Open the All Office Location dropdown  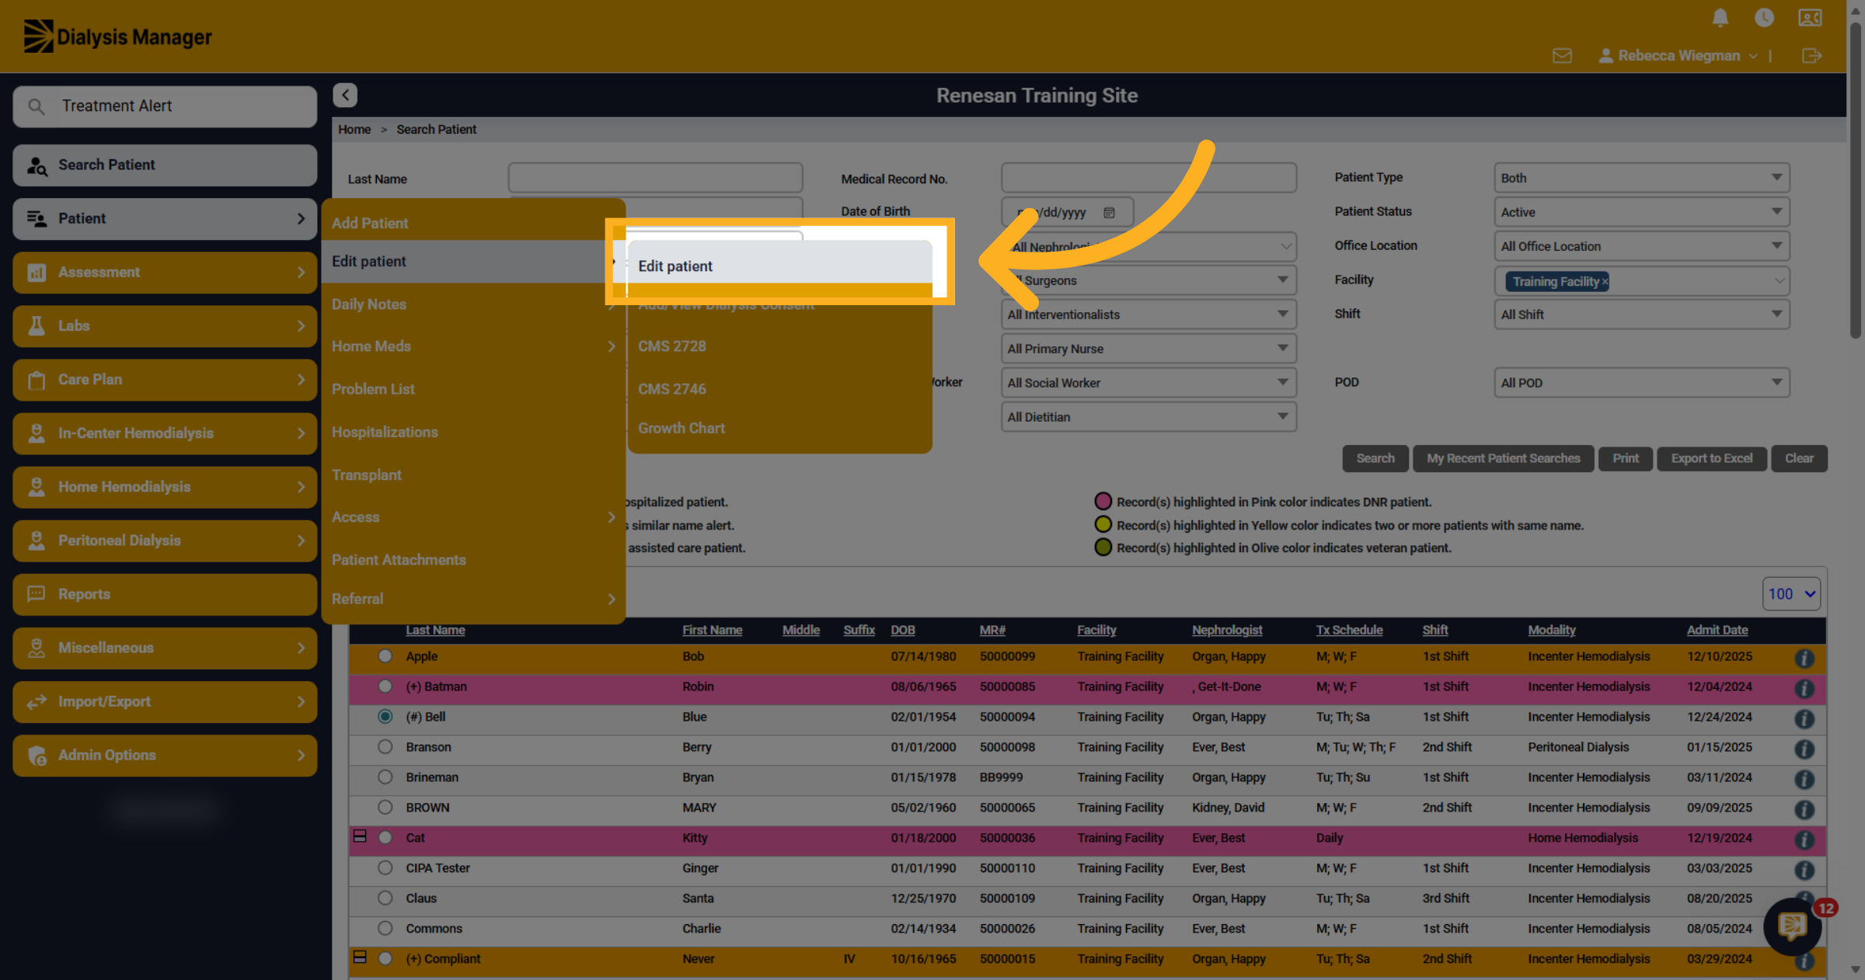coord(1641,246)
